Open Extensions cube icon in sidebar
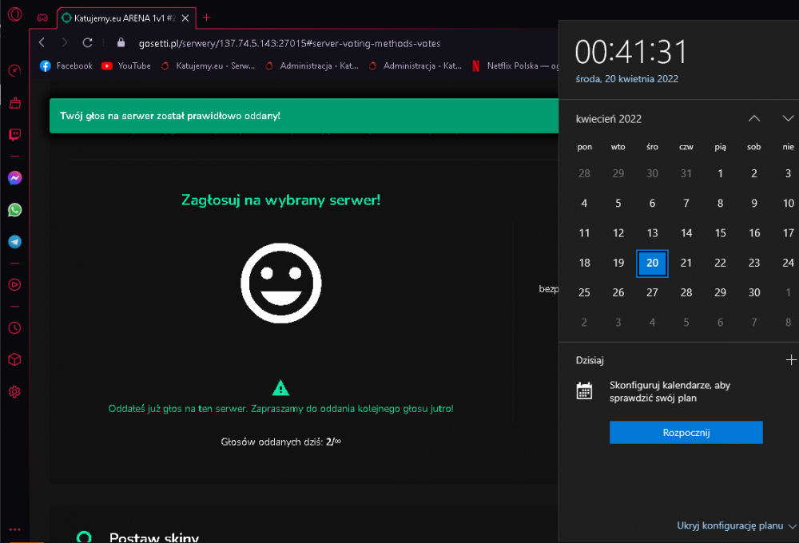The height and width of the screenshot is (543, 799). click(x=14, y=359)
